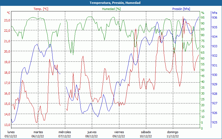This screenshot has height=139, width=222.
Task: Pick the 933 pressure axis value
Action: pos(214,46)
